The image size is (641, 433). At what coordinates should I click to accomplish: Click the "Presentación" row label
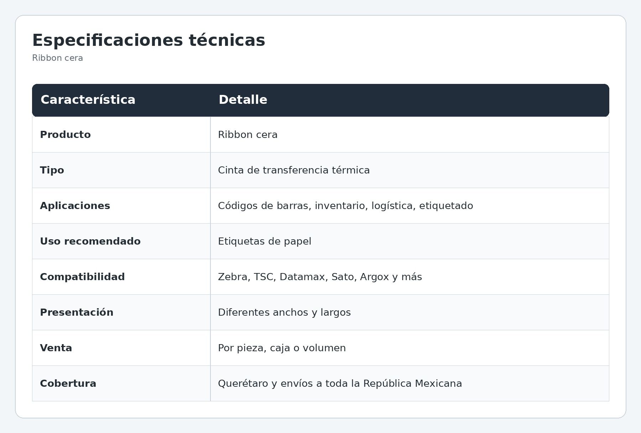77,312
